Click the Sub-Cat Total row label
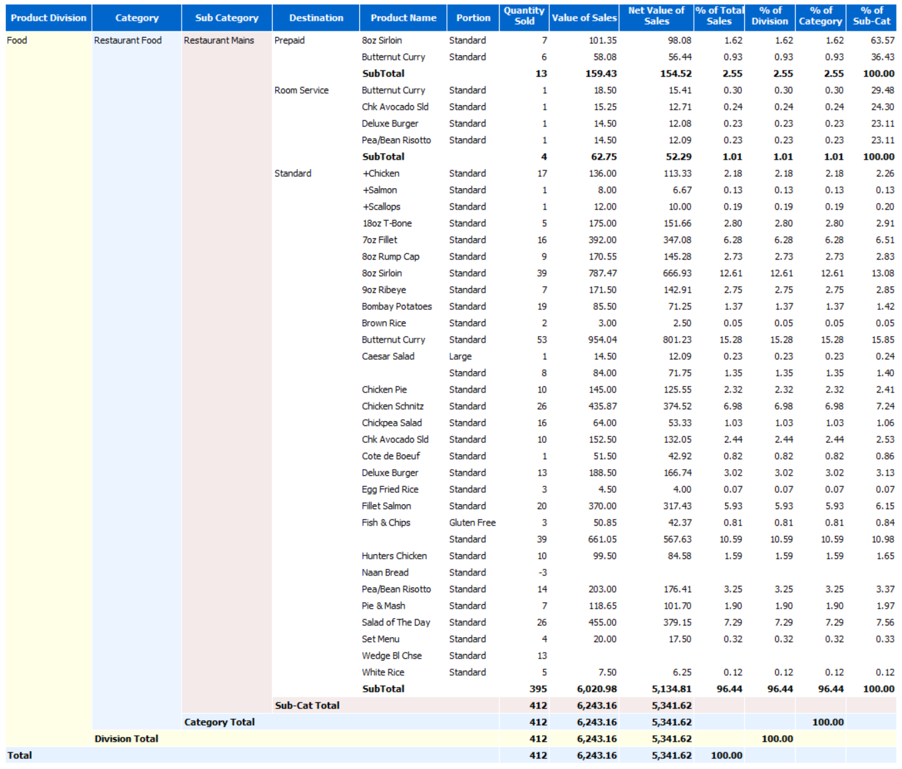 (307, 705)
